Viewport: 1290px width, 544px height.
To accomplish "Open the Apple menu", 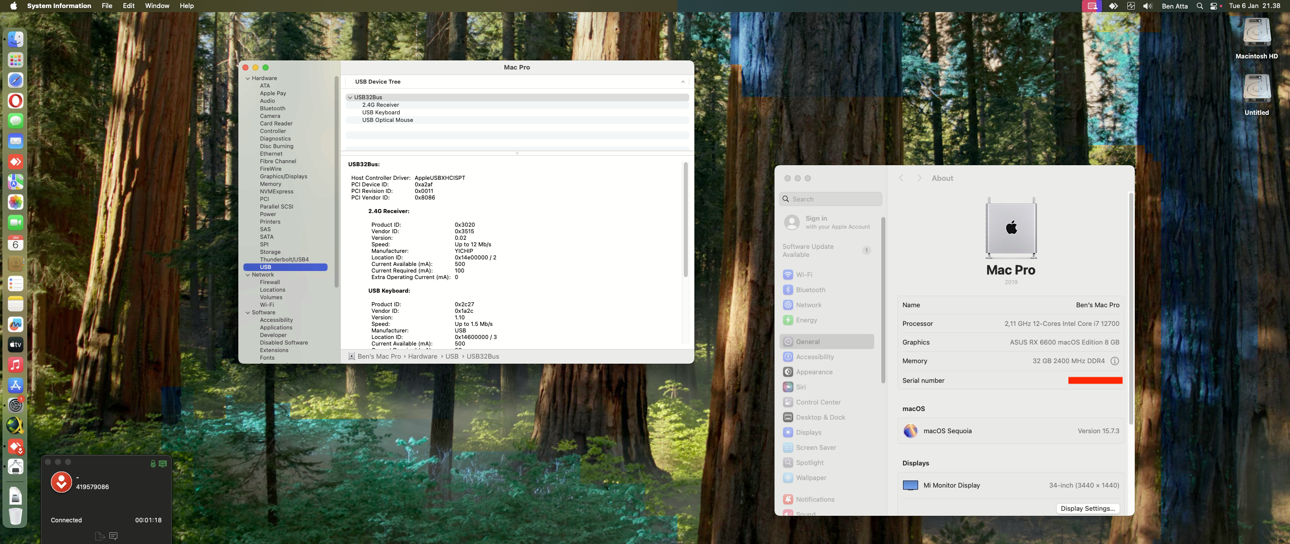I will click(14, 6).
